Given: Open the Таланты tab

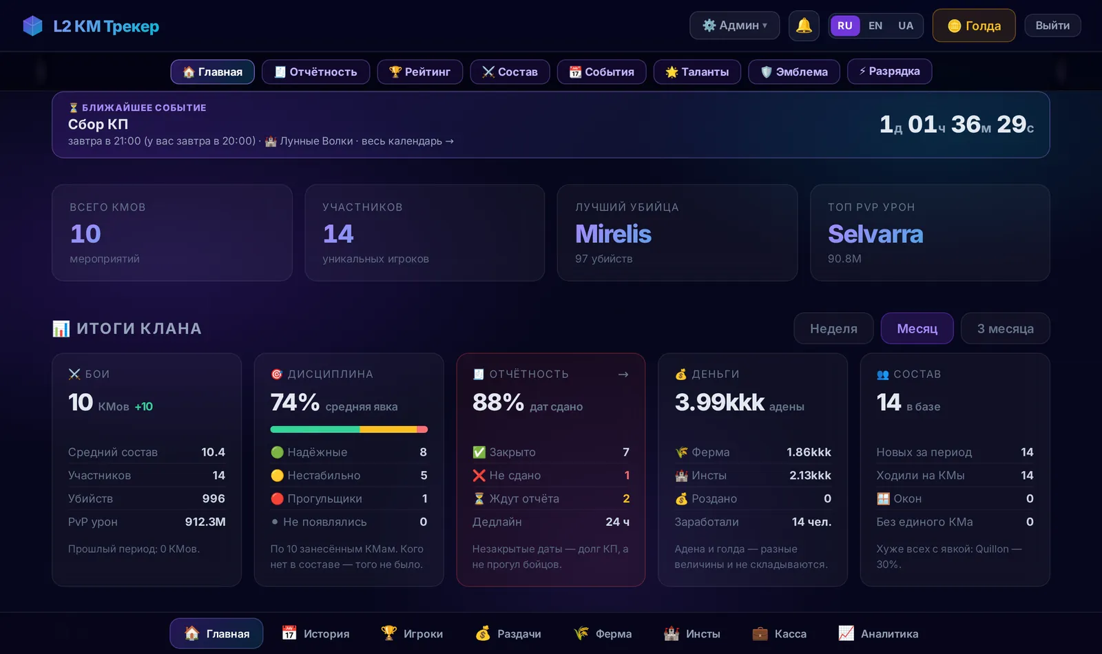Looking at the screenshot, I should (x=697, y=72).
